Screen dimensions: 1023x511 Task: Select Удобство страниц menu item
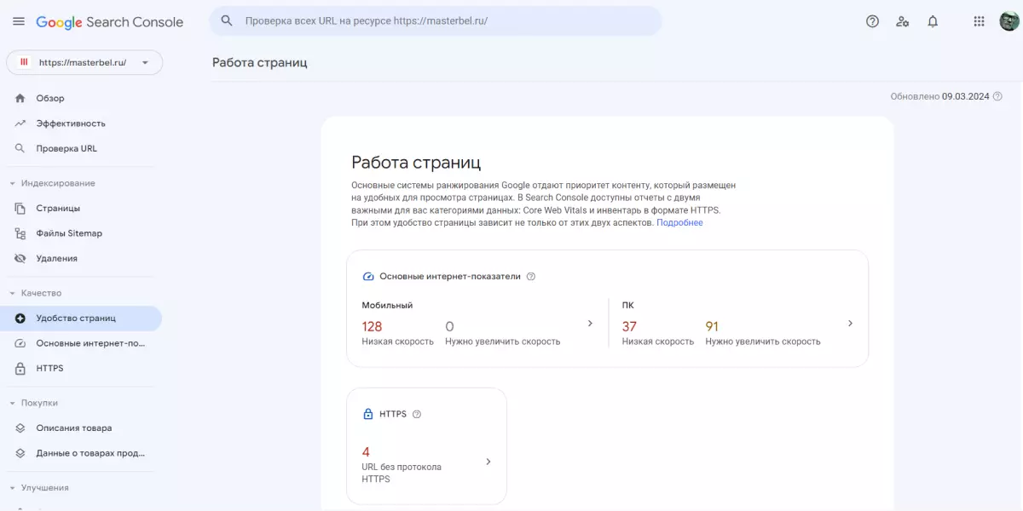81,319
